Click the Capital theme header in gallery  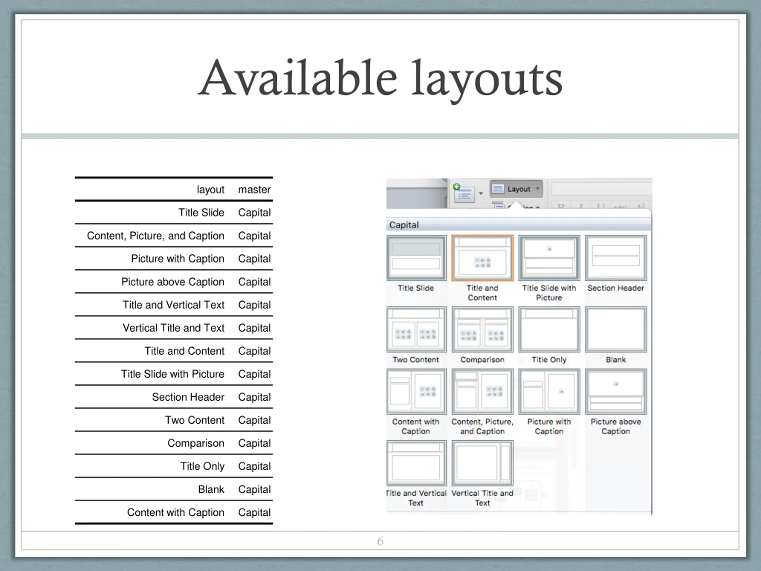(519, 225)
